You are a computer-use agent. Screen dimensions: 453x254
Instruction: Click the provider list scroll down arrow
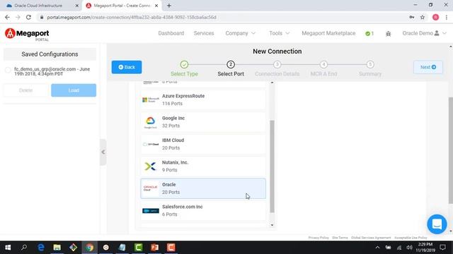coord(272,225)
